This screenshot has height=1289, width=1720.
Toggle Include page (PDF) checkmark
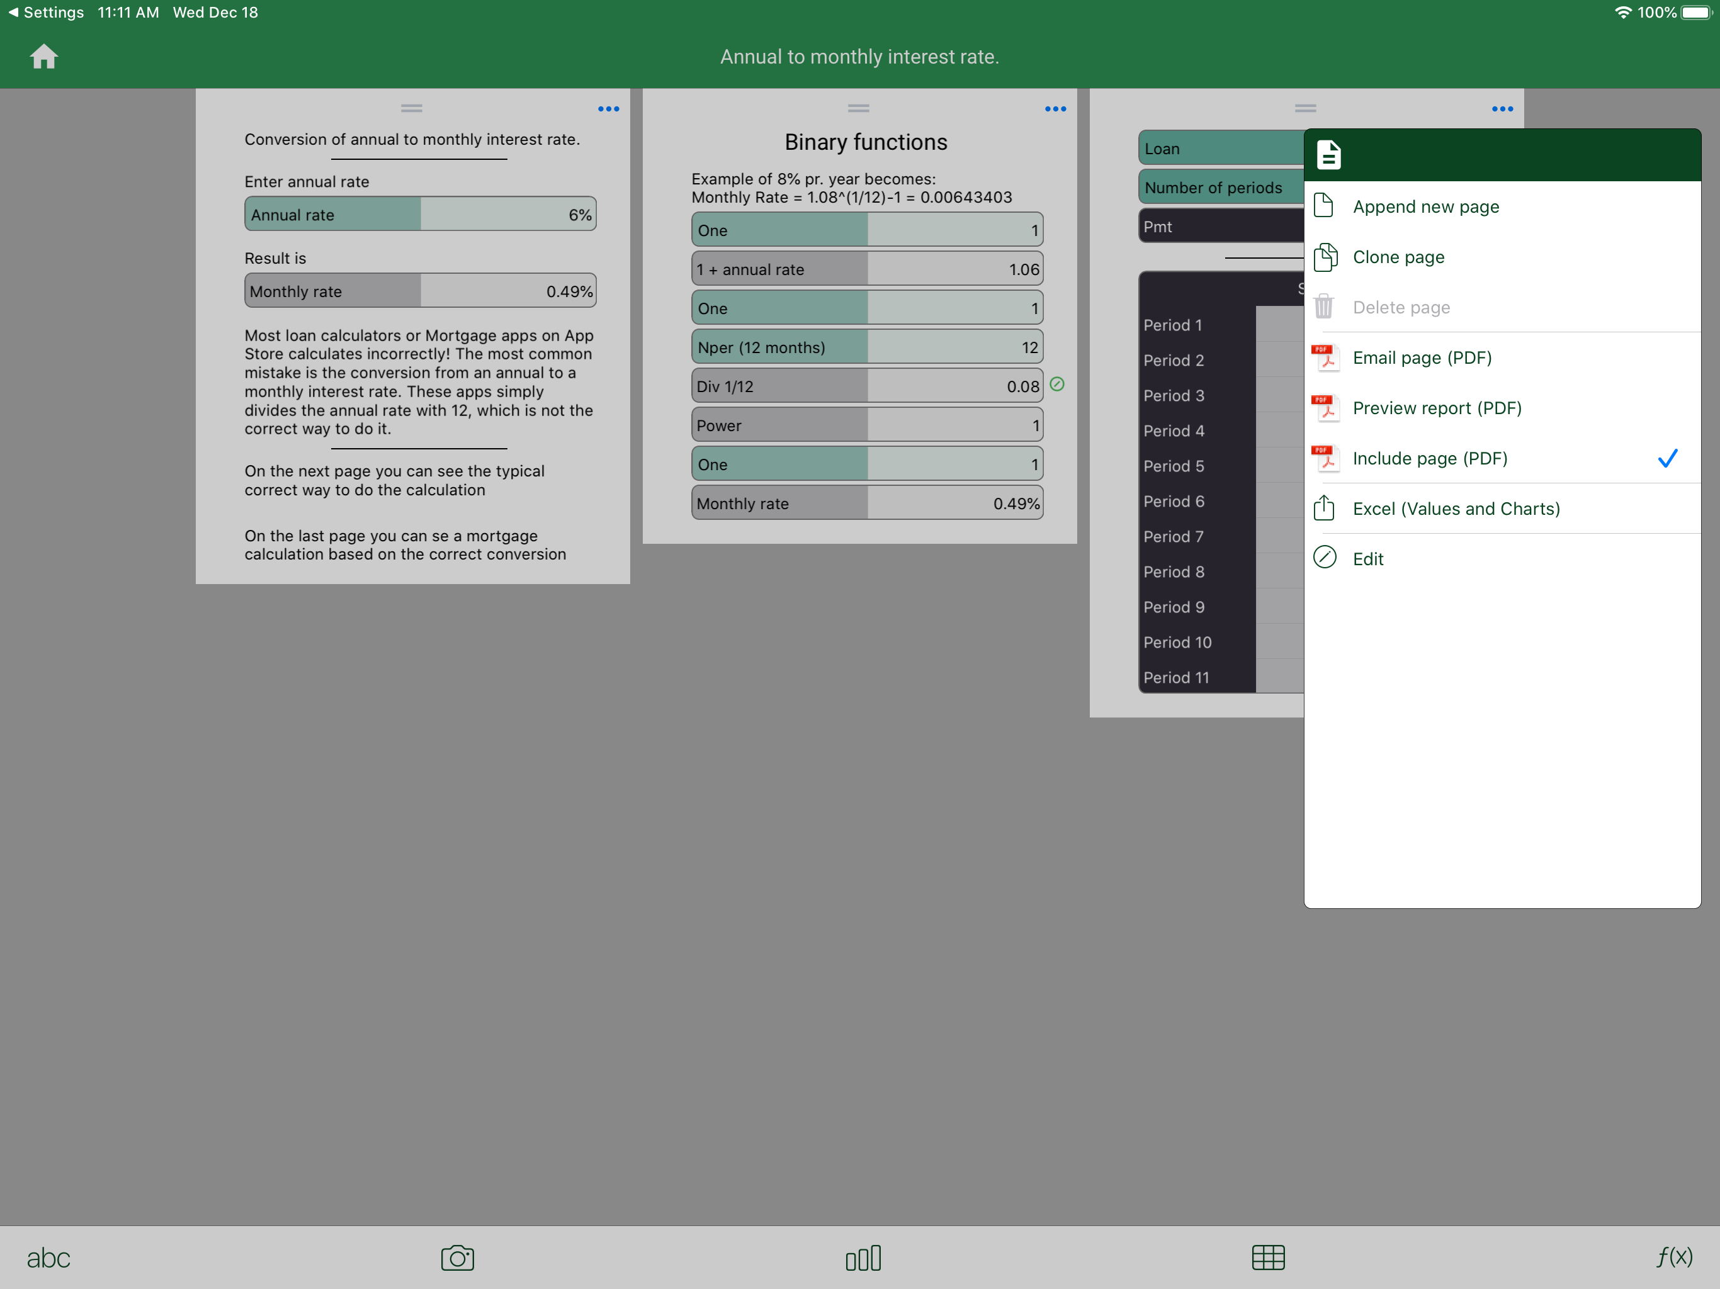tap(1667, 459)
